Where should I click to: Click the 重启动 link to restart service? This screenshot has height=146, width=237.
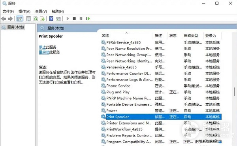(44, 52)
